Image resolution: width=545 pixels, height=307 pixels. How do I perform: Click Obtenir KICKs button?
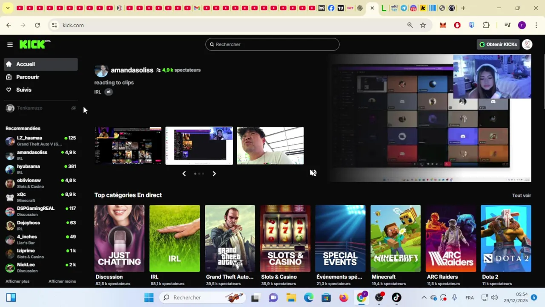(x=498, y=44)
